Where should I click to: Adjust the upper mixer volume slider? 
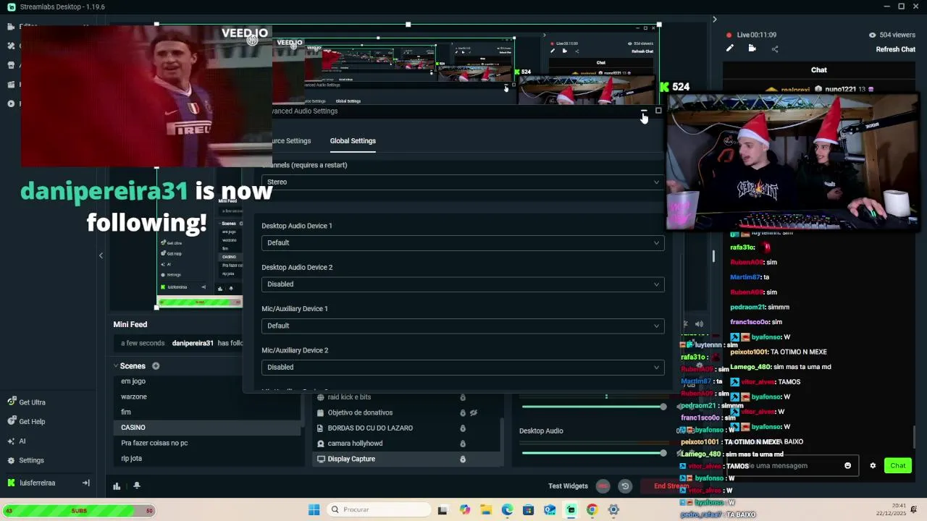tap(594, 407)
